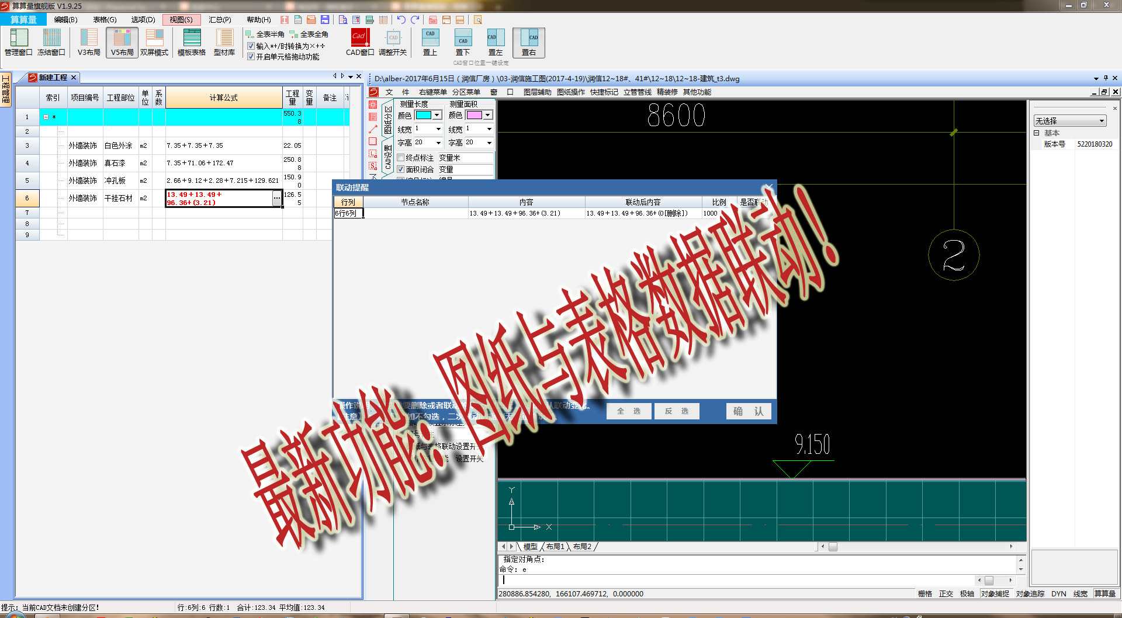Open 测量长度 线宽 dropdown
Screen dimensions: 1122x618
[x=438, y=129]
